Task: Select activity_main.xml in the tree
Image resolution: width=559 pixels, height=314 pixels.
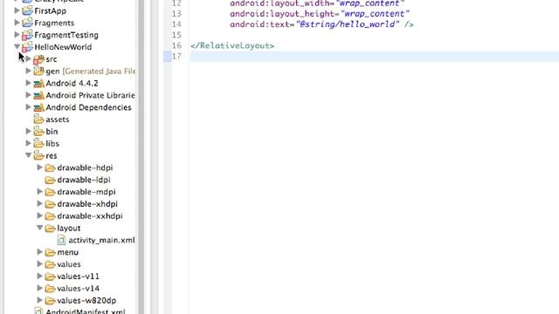Action: (x=101, y=241)
